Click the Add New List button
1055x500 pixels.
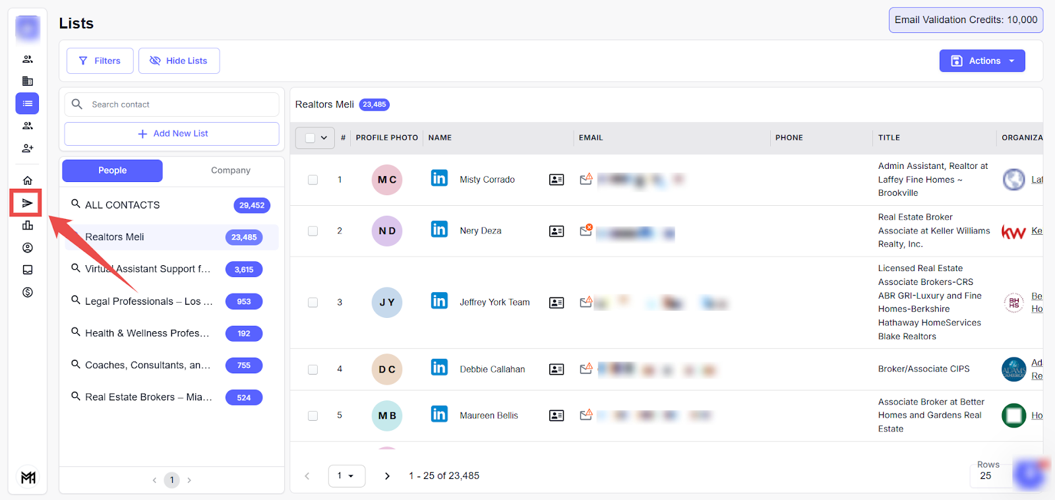[172, 134]
